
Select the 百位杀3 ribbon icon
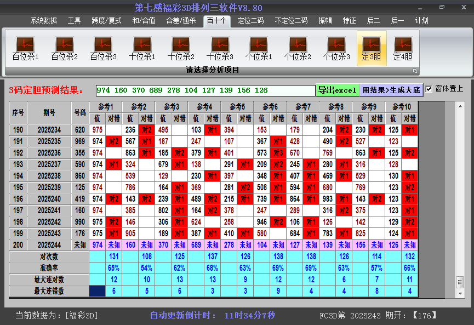click(x=103, y=48)
